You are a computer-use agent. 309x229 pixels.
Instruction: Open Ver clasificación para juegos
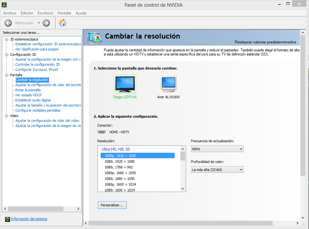click(x=37, y=49)
